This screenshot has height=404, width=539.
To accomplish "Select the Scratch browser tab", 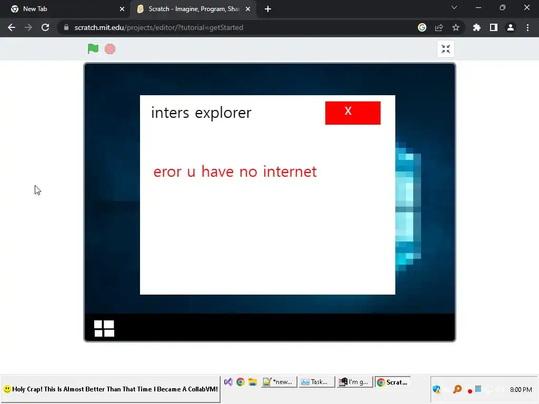I will pos(193,9).
